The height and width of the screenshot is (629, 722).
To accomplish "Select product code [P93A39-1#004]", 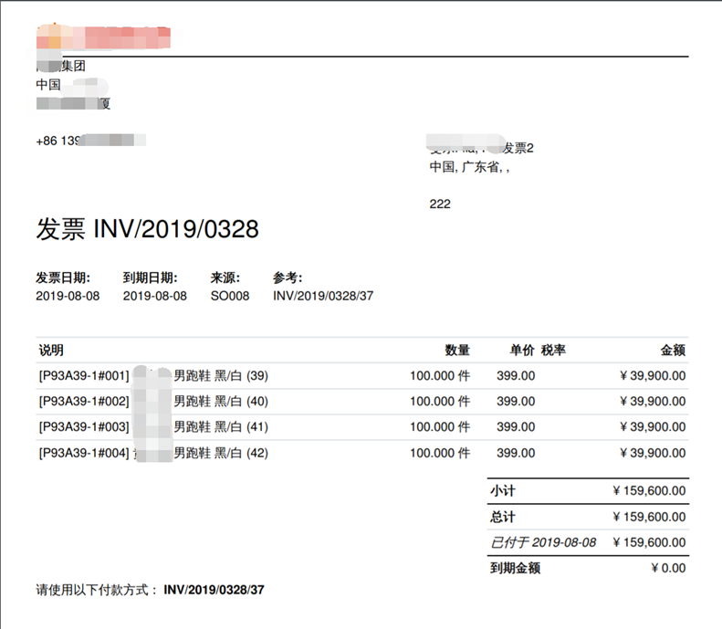I will coord(84,452).
